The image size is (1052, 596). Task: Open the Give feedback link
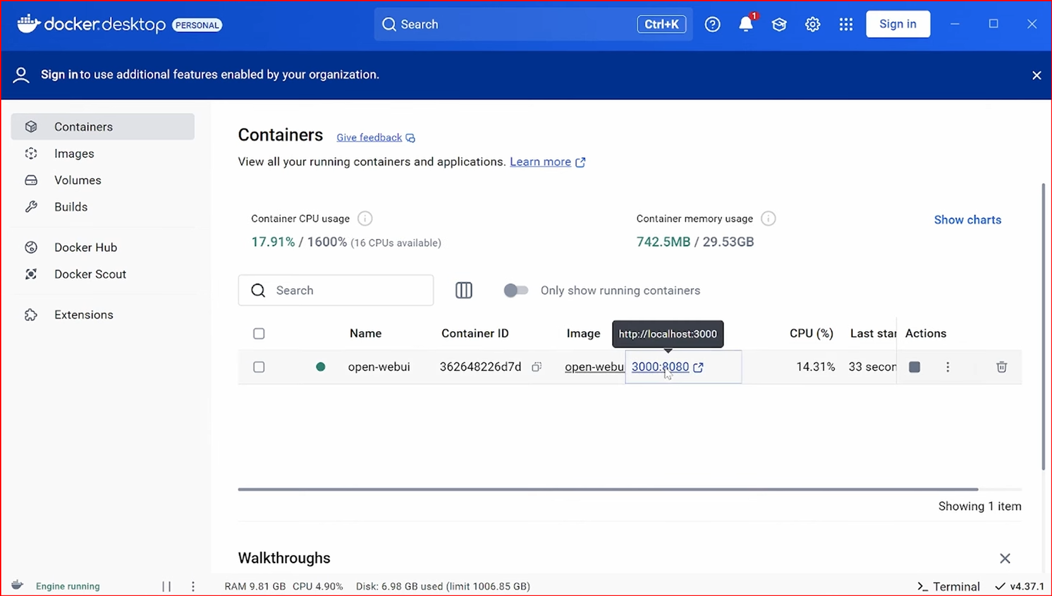(x=369, y=137)
